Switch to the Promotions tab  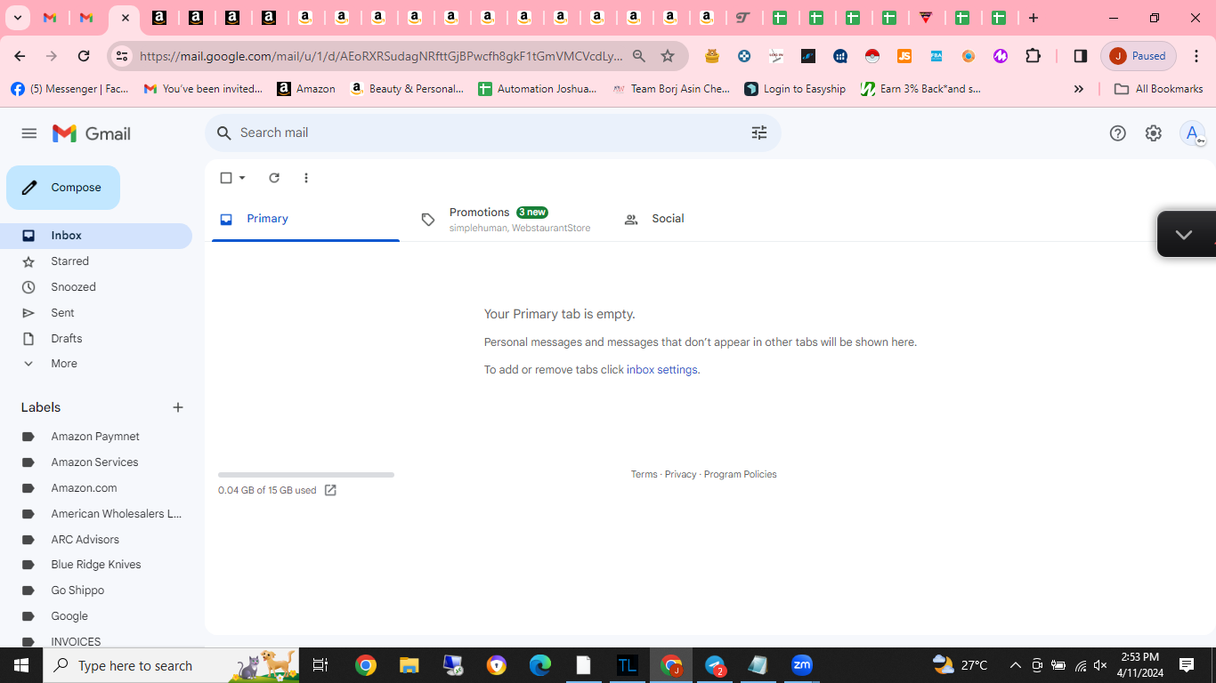506,220
